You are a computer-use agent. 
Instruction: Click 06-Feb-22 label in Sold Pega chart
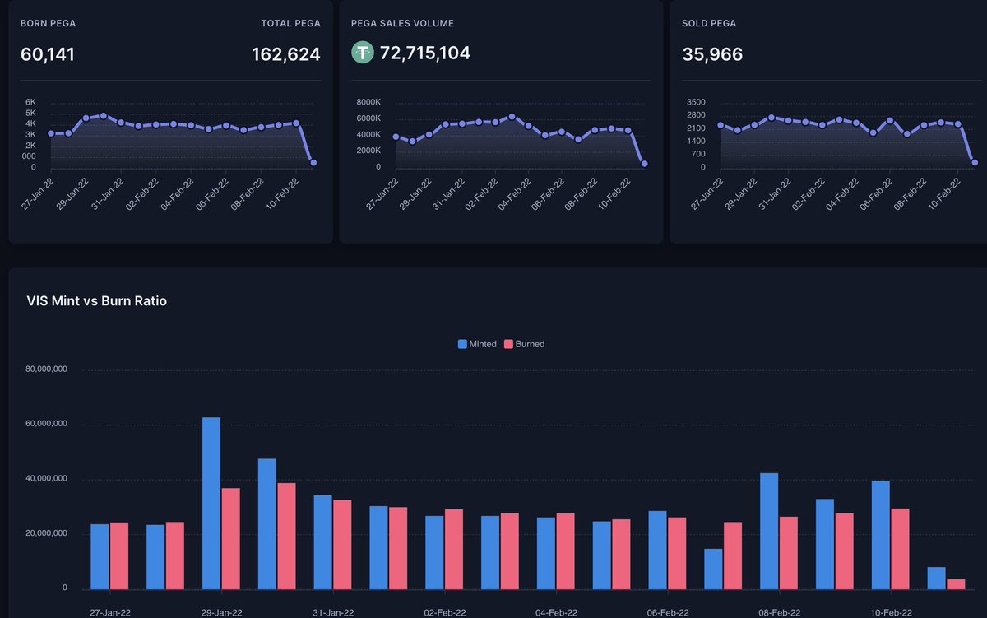tap(877, 193)
